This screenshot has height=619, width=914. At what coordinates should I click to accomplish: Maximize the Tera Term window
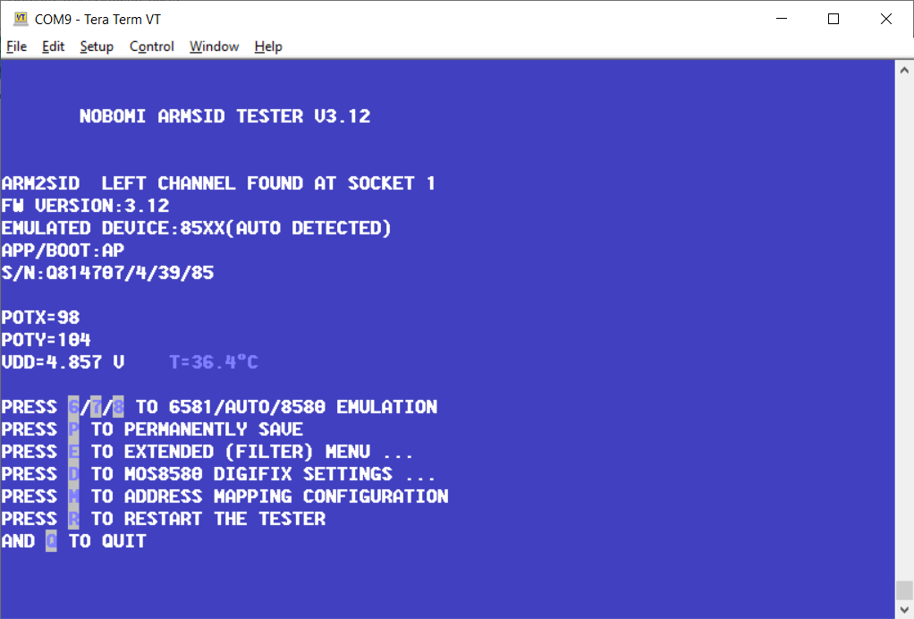tap(834, 19)
